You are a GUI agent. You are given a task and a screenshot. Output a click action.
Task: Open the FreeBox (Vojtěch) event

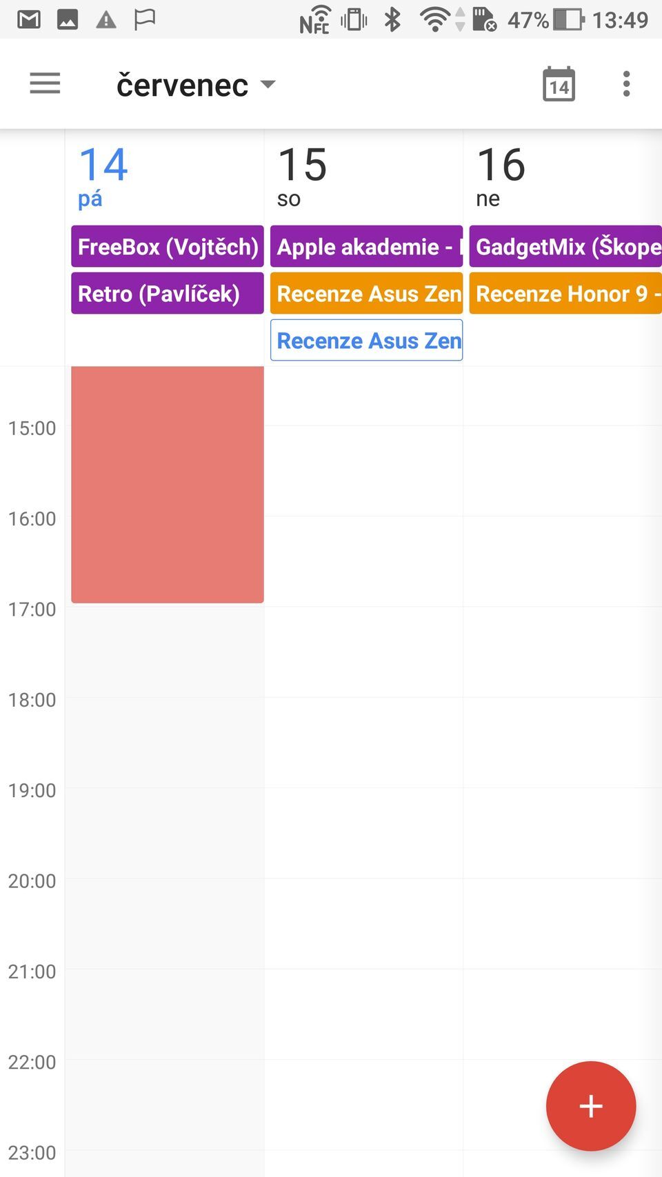click(x=167, y=246)
